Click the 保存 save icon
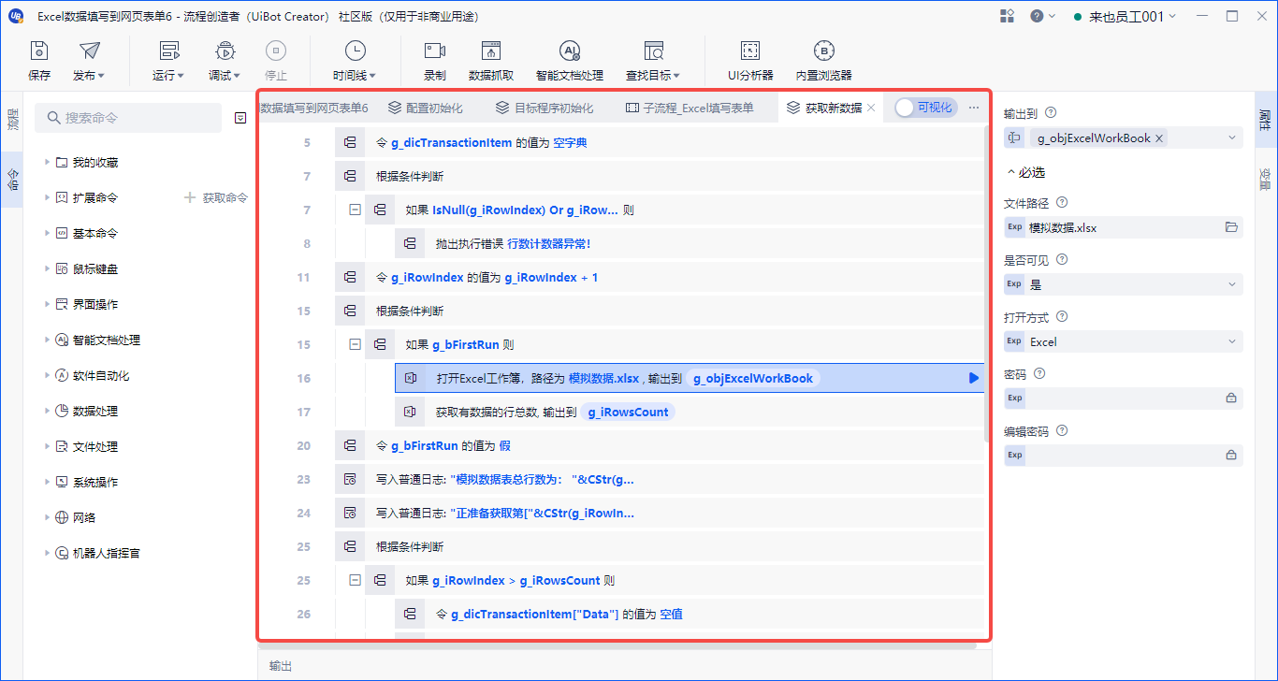 (x=39, y=51)
